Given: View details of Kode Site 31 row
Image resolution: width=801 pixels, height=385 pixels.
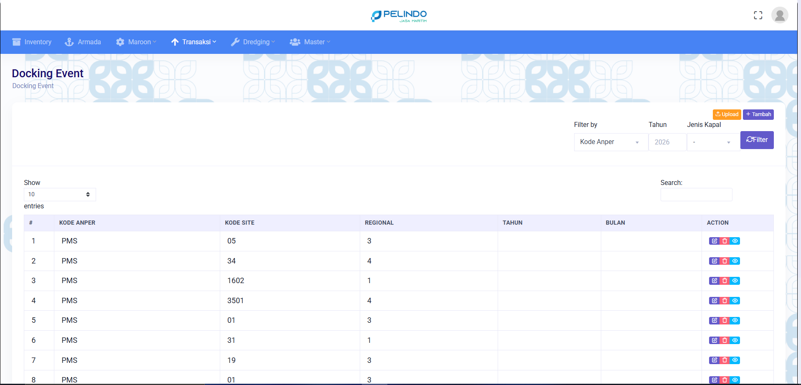Looking at the screenshot, I should [x=735, y=340].
